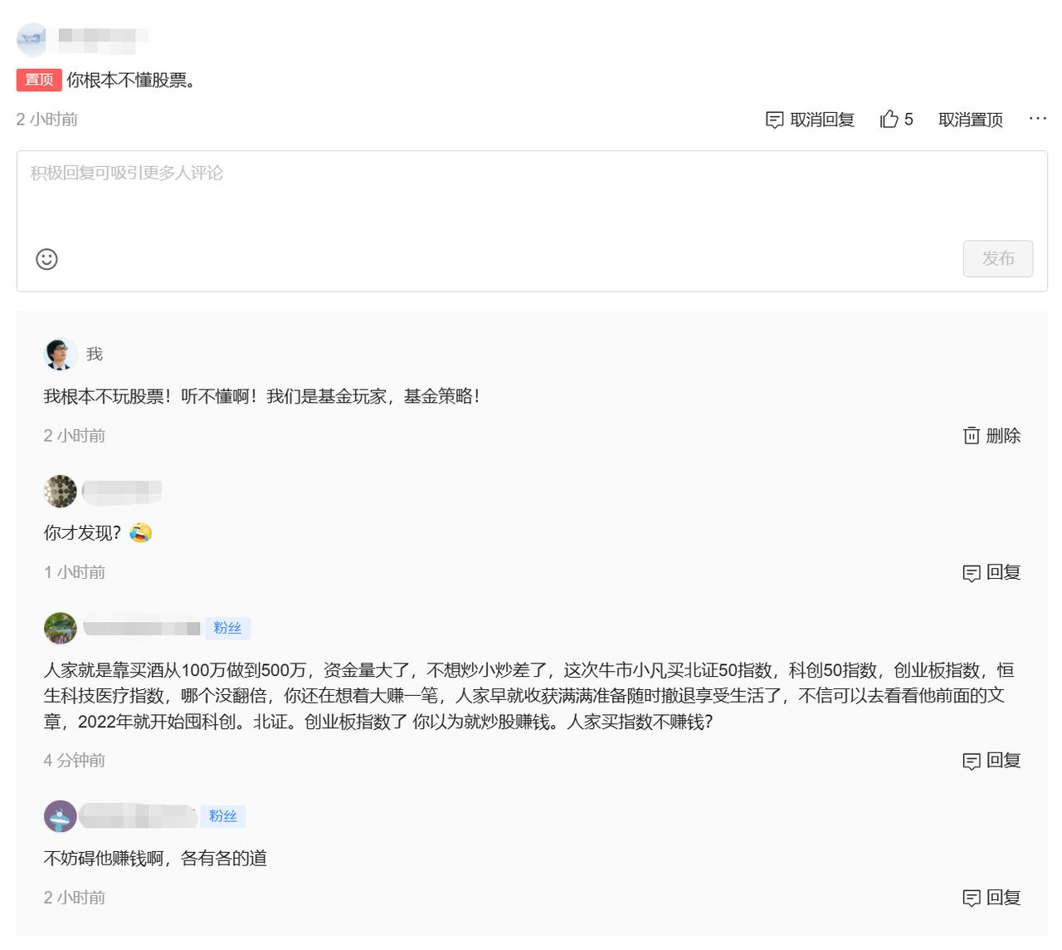Click the reply icon on the 不妨碍他赚钱 comment

[972, 898]
